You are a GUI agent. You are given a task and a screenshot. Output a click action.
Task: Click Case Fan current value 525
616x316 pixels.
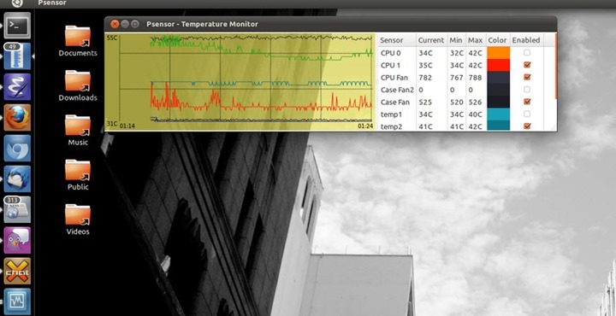[x=425, y=102]
